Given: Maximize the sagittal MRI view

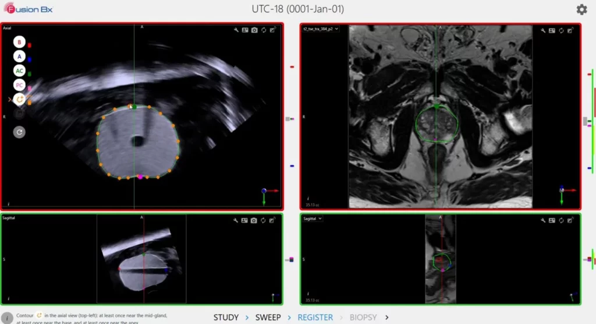Looking at the screenshot, I should (570, 220).
